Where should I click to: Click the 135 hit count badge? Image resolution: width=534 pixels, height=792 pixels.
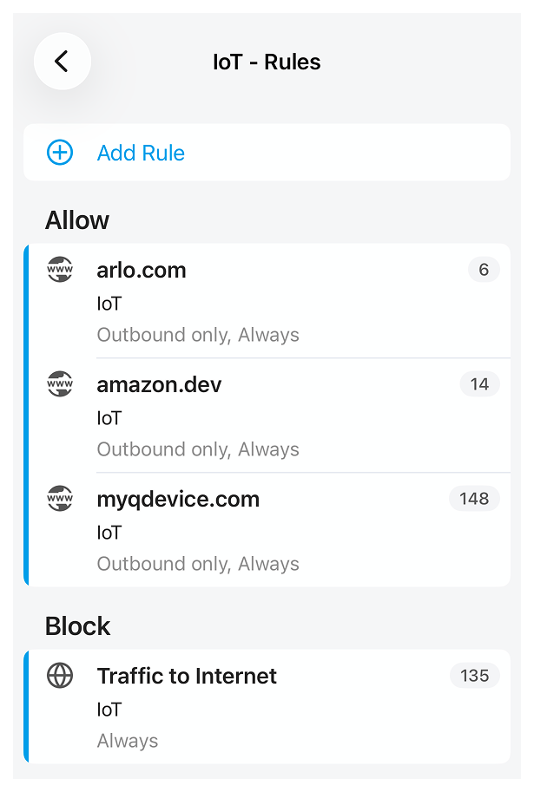[x=474, y=676]
